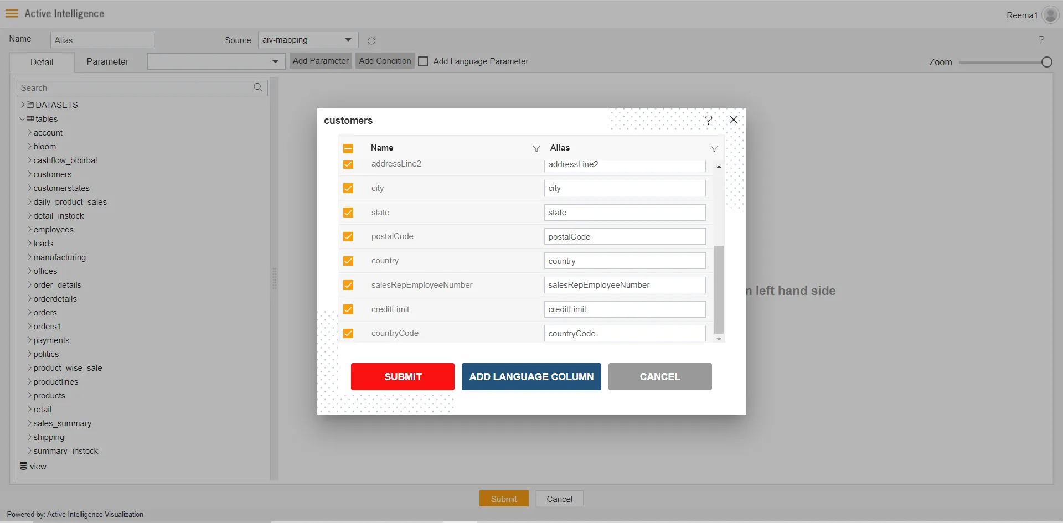Click the search magnifier icon
The width and height of the screenshot is (1063, 523).
click(x=258, y=87)
